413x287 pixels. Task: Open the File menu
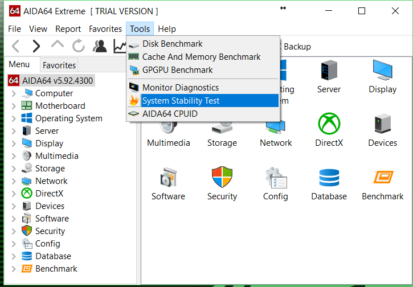click(x=14, y=28)
